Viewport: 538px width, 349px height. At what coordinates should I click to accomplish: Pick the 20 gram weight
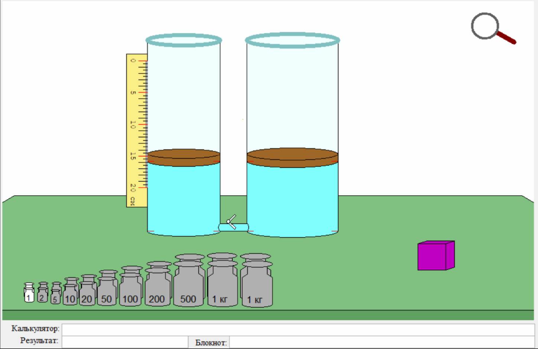click(88, 290)
